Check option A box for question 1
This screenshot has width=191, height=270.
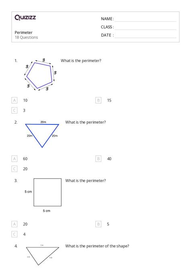pyautogui.click(x=15, y=100)
